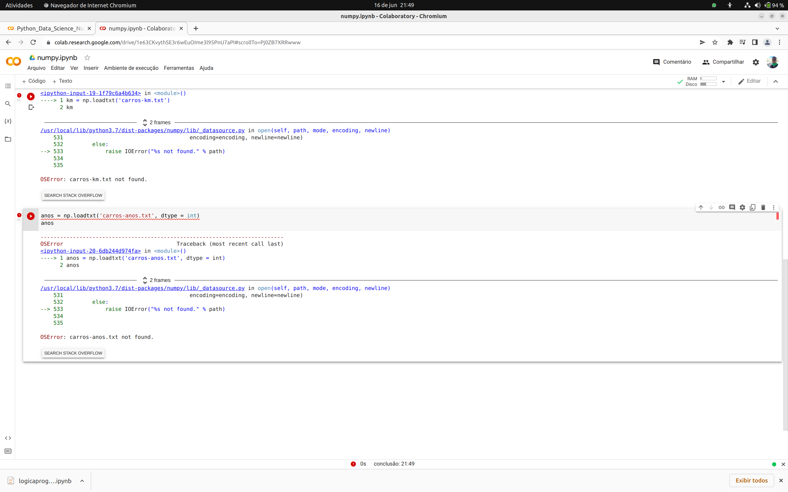Add a comment to the cell icon
Image resolution: width=788 pixels, height=492 pixels.
pyautogui.click(x=732, y=207)
